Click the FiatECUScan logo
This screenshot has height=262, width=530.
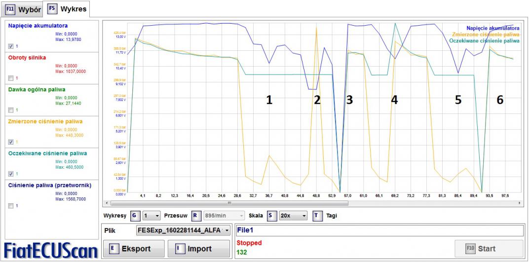[x=51, y=251]
